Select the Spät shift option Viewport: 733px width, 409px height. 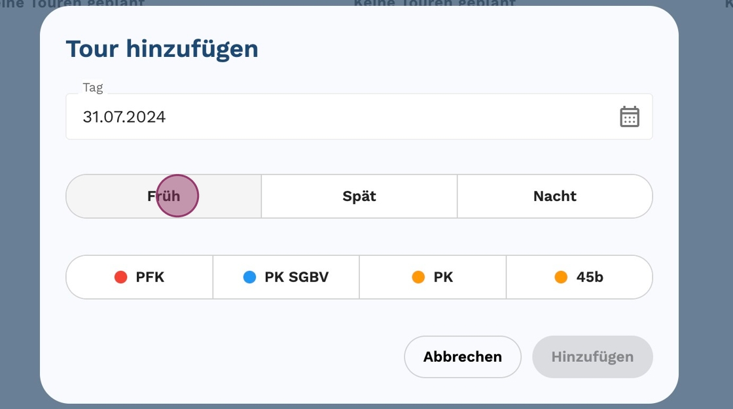[359, 196]
